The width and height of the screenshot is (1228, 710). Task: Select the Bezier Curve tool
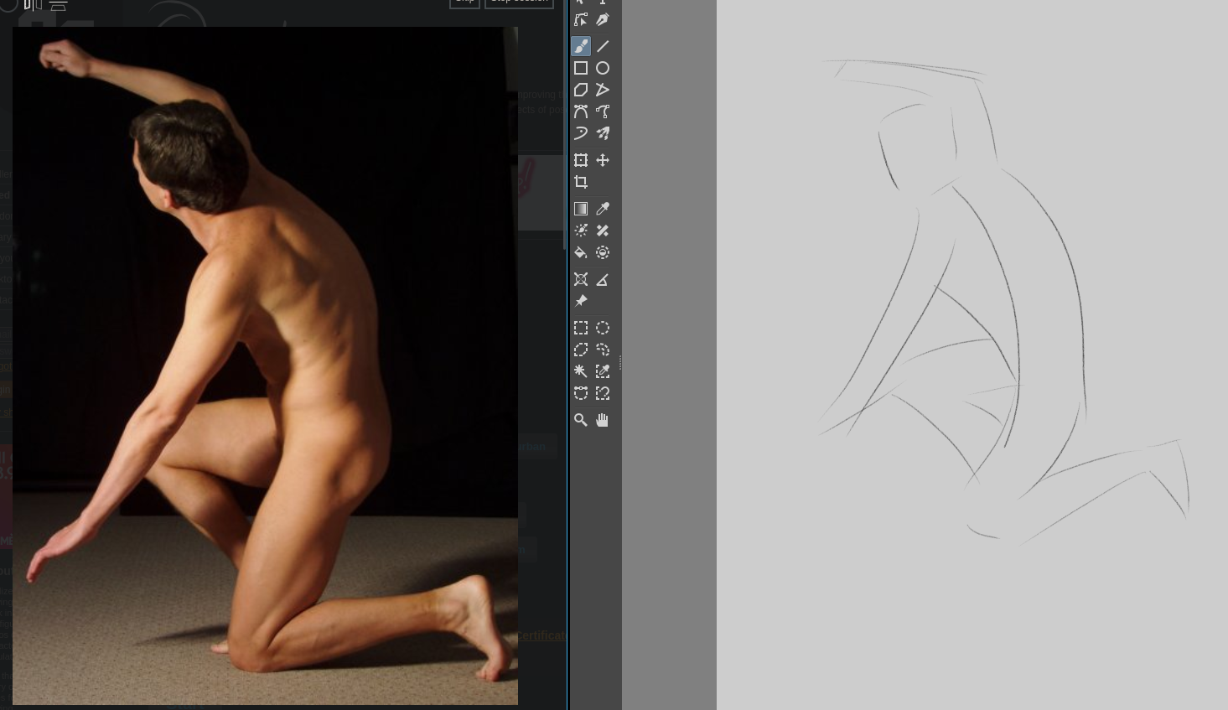581,111
